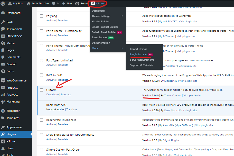This screenshot has height=156, width=234.
Task: Select Server Requirements in submenu
Action: point(142,60)
